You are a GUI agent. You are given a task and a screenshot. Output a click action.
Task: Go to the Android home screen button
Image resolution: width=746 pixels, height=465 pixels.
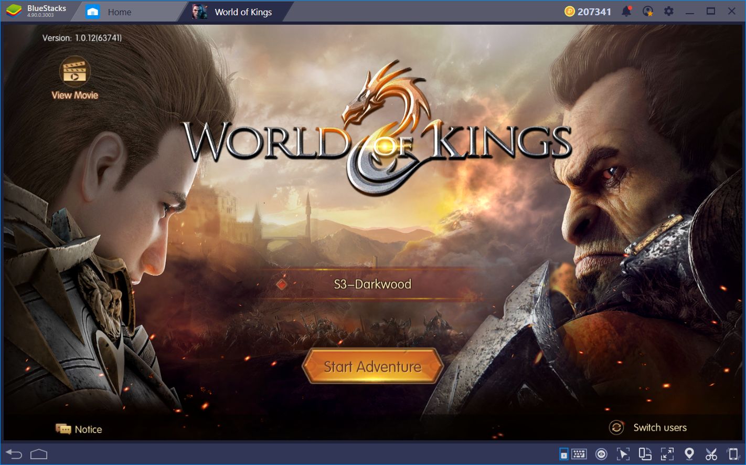[39, 454]
